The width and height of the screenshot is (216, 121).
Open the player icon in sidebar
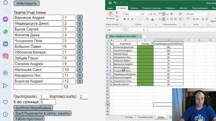click(5, 73)
